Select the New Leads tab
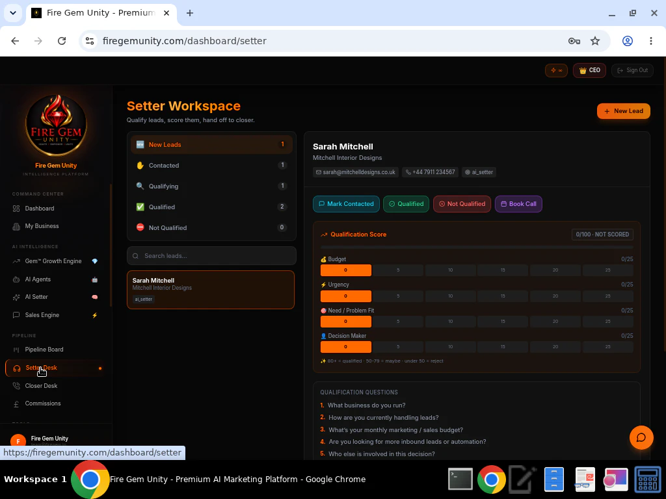 211,145
